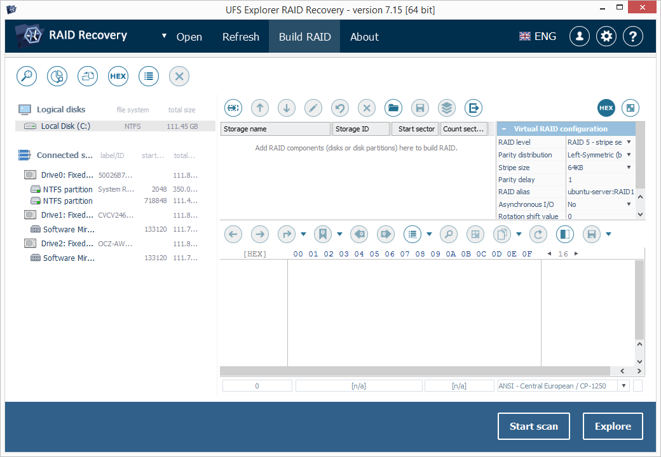The image size is (661, 457).
Task: Open the ANSI encoding dropdown
Action: coord(624,386)
